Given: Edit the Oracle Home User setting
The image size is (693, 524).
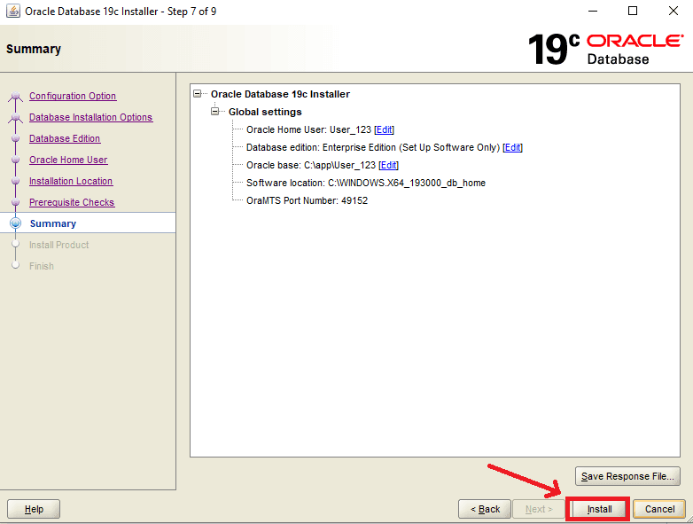Looking at the screenshot, I should 385,129.
